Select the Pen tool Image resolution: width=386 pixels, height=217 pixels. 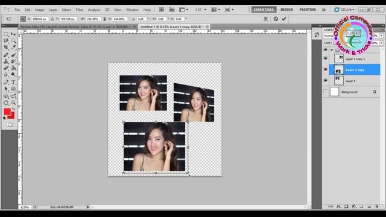pyautogui.click(x=6, y=82)
